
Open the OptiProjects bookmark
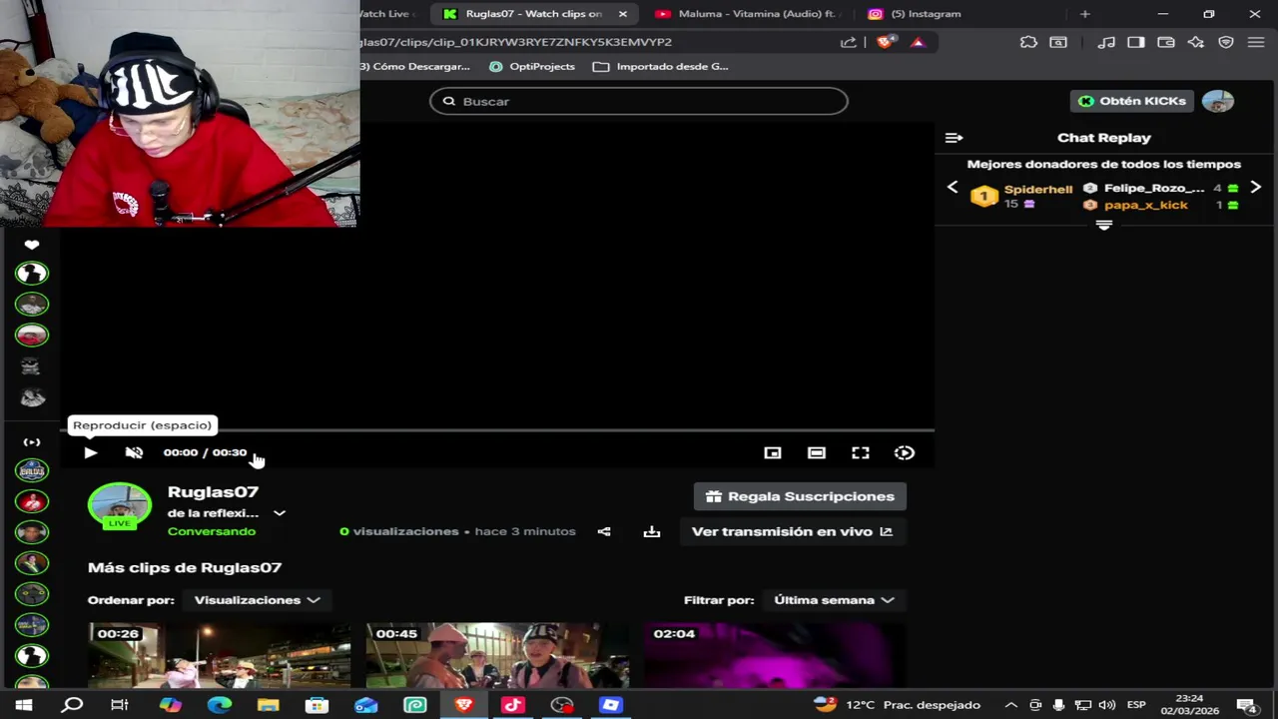(532, 66)
